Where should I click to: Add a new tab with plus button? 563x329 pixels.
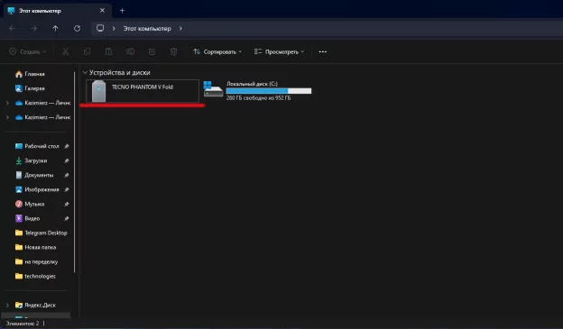(122, 11)
